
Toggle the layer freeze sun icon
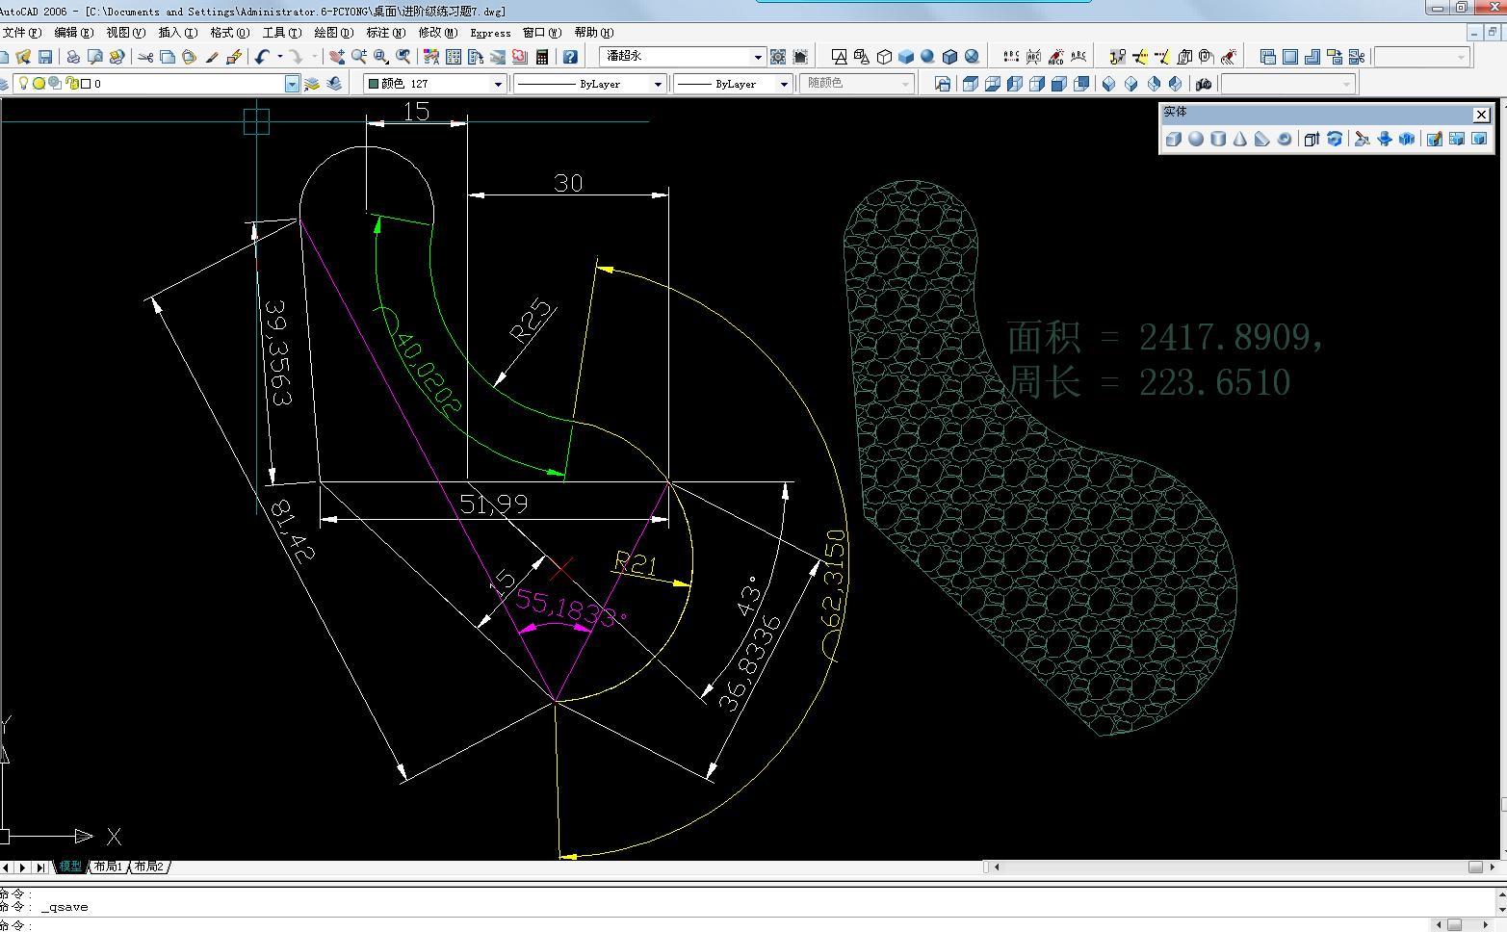pyautogui.click(x=39, y=84)
